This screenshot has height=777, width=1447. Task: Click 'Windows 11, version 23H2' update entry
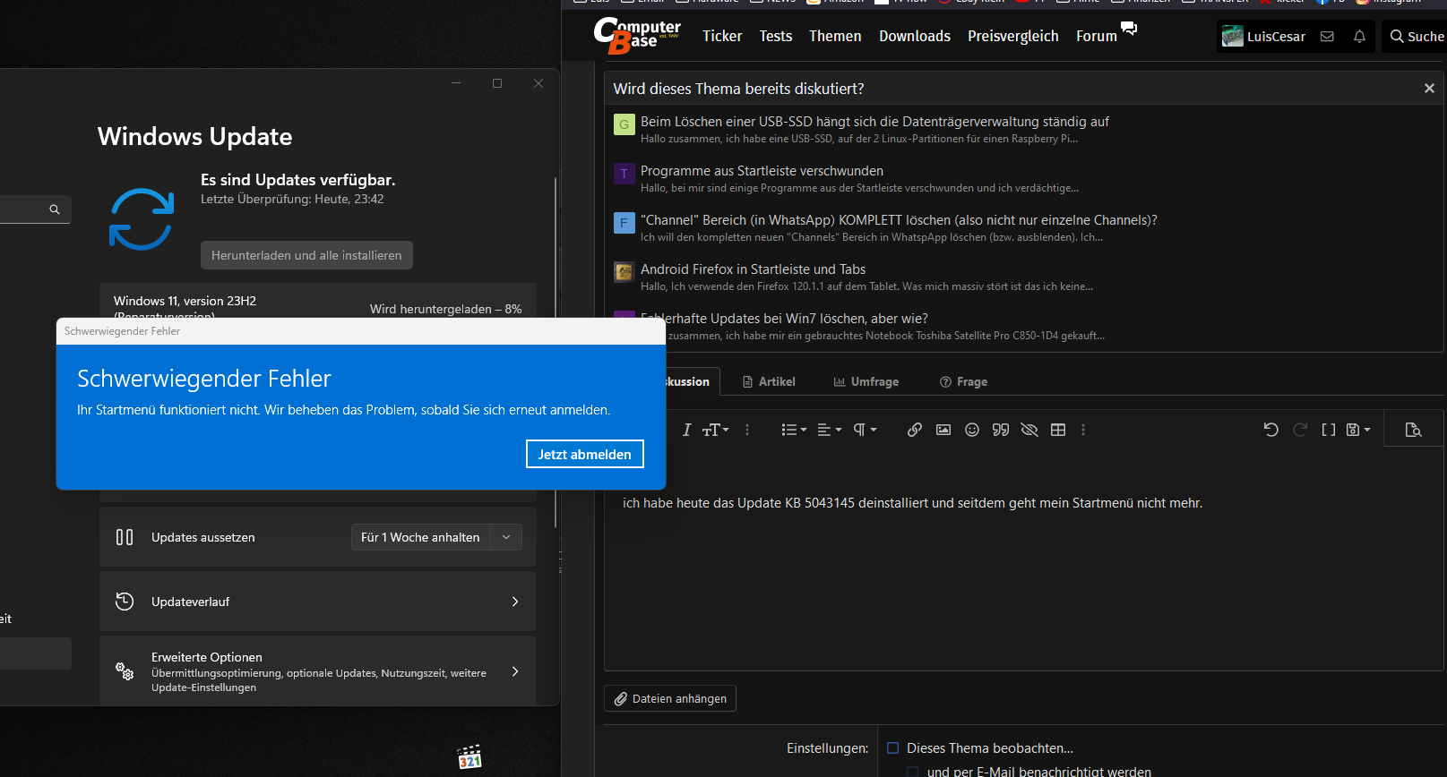point(185,301)
